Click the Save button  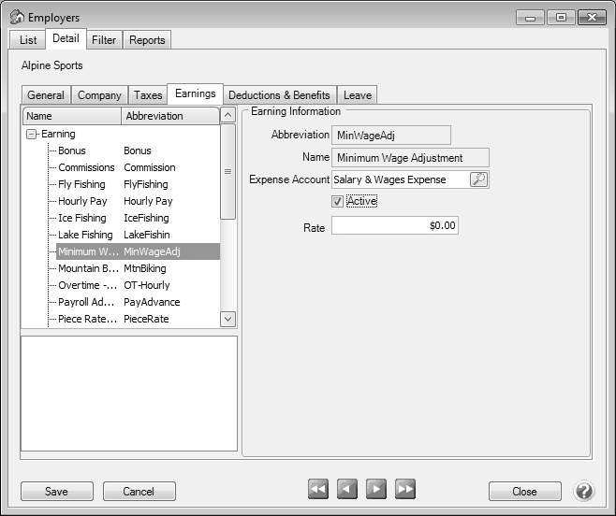(x=56, y=492)
